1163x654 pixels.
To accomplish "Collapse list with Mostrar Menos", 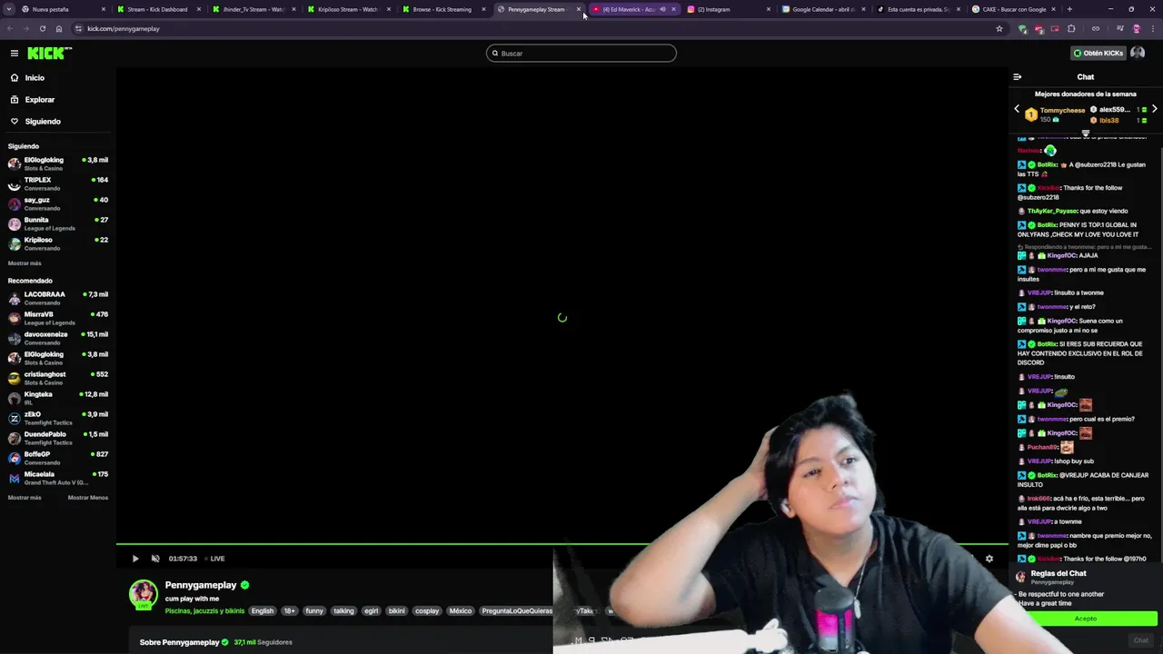I will pos(88,498).
